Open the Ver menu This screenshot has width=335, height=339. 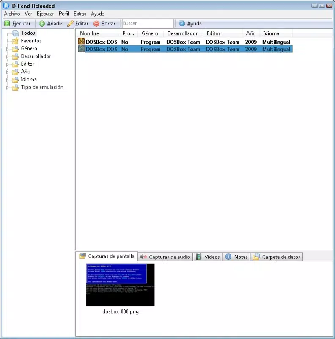tap(28, 14)
